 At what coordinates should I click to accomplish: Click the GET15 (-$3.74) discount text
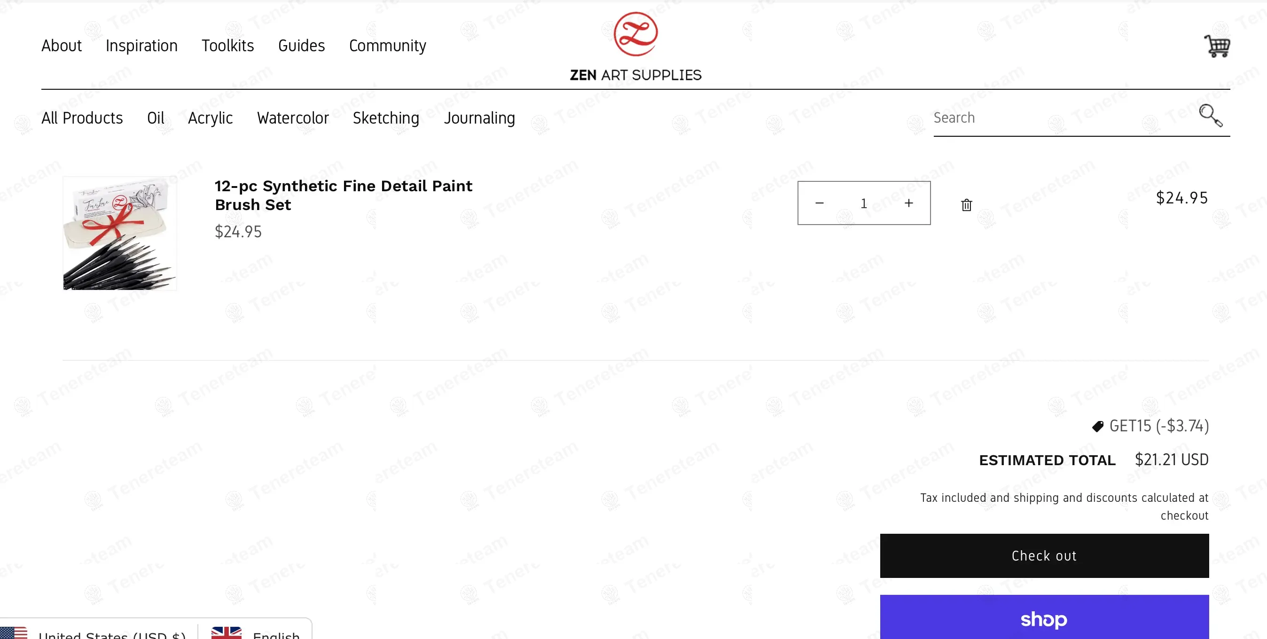click(x=1159, y=426)
